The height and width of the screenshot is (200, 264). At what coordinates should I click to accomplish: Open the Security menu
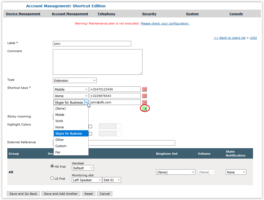pos(149,14)
